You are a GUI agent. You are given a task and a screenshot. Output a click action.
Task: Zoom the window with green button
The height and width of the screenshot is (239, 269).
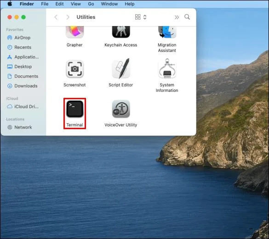23,17
